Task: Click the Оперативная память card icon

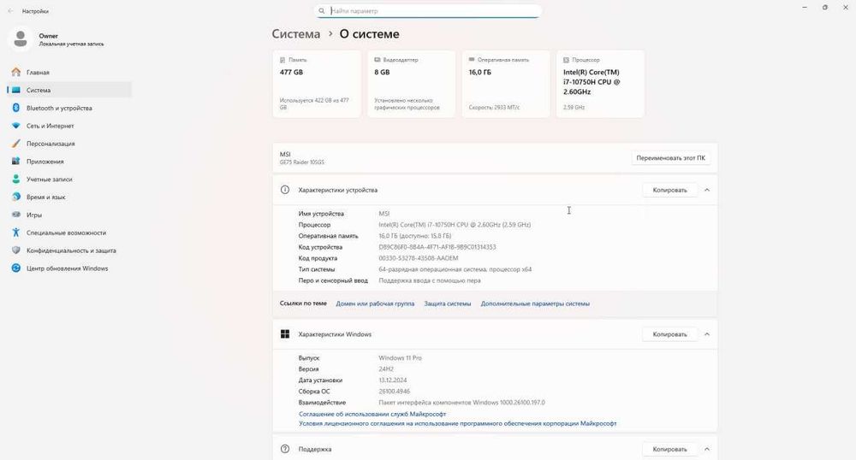Action: pos(472,60)
